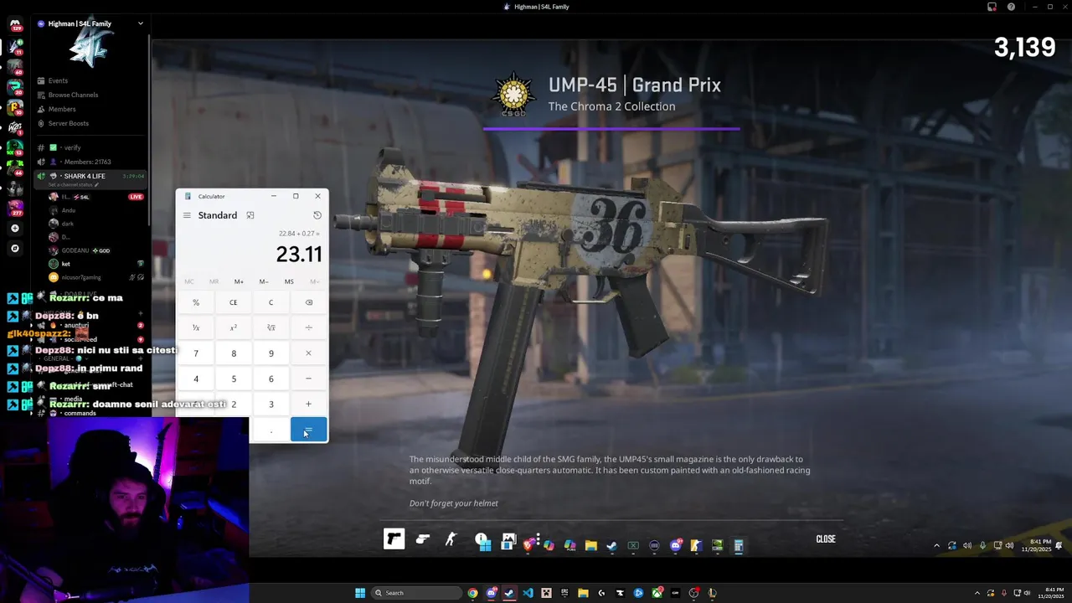Viewport: 1072px width, 603px height.
Task: Open Calculator history panel icon
Action: tap(317, 215)
